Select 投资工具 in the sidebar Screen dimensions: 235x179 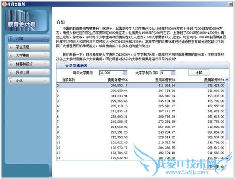[29, 72]
